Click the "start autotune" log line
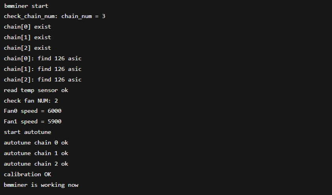The image size is (332, 195). (x=27, y=132)
